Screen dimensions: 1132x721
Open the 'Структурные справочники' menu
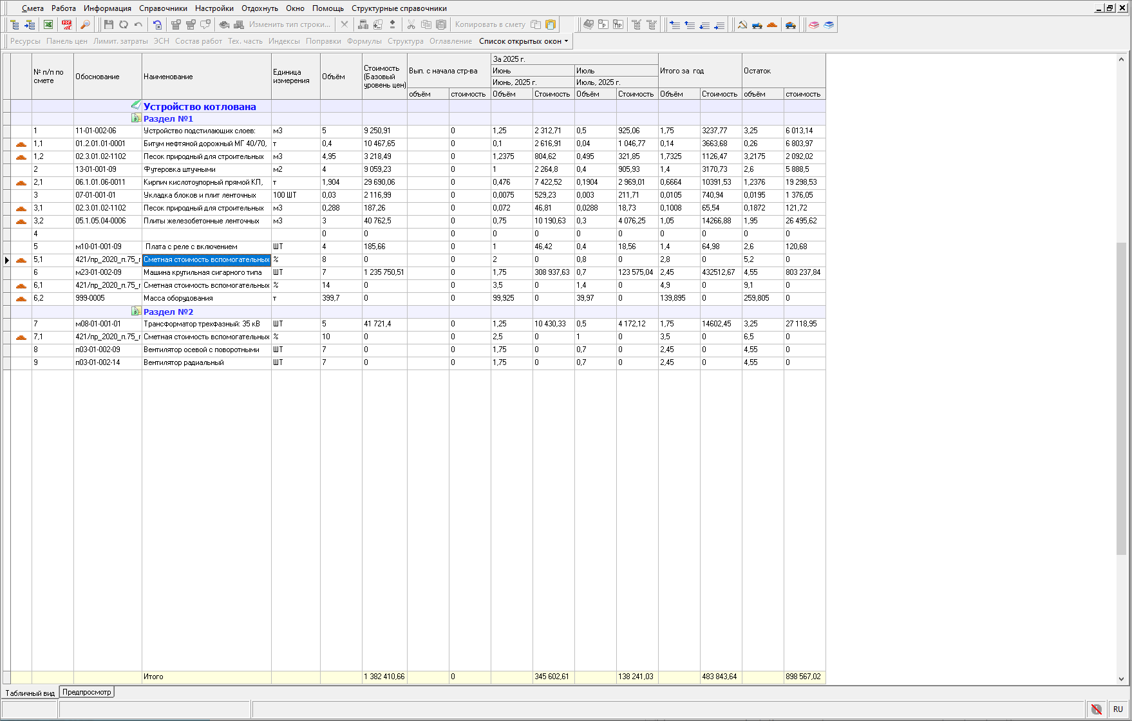(x=399, y=8)
